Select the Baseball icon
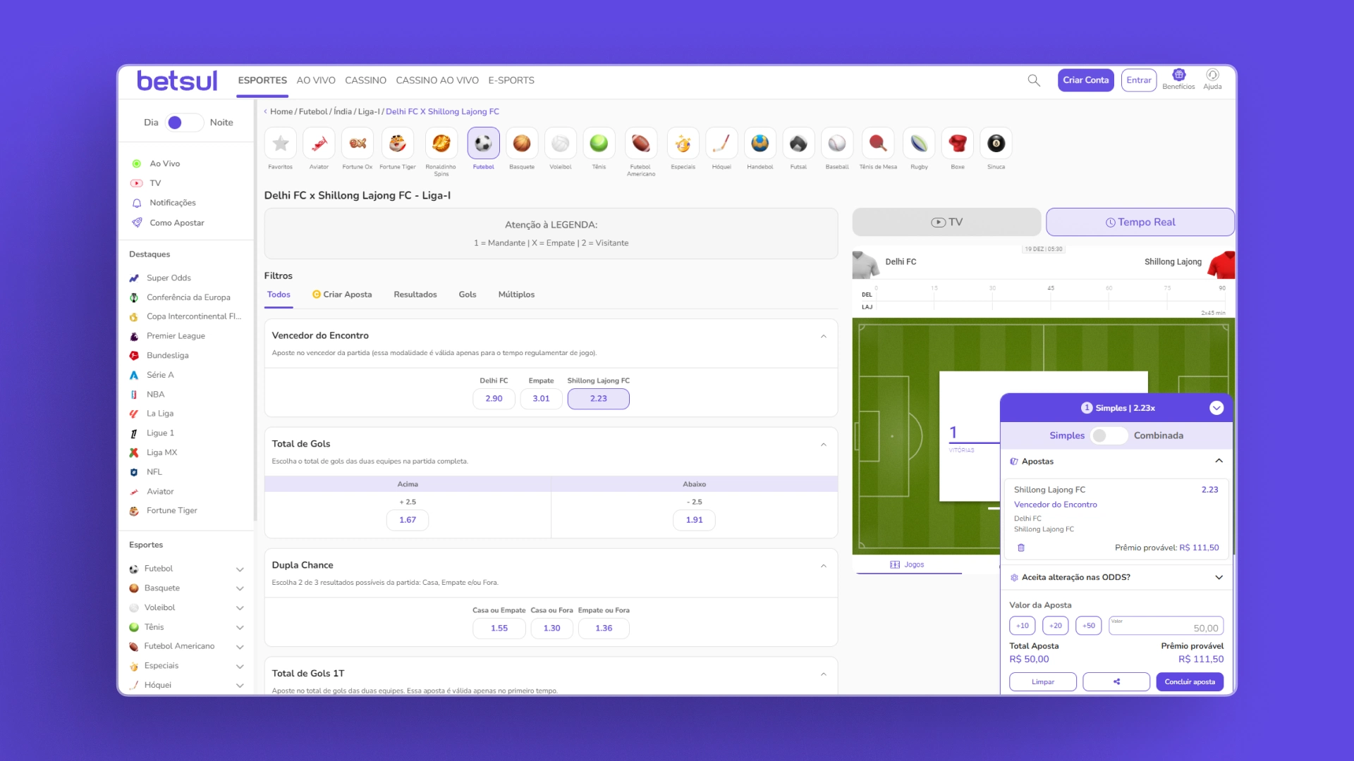The width and height of the screenshot is (1354, 761). point(837,144)
